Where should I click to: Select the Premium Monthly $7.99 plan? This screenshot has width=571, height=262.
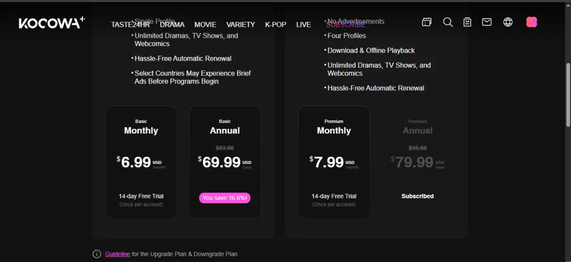click(x=334, y=162)
